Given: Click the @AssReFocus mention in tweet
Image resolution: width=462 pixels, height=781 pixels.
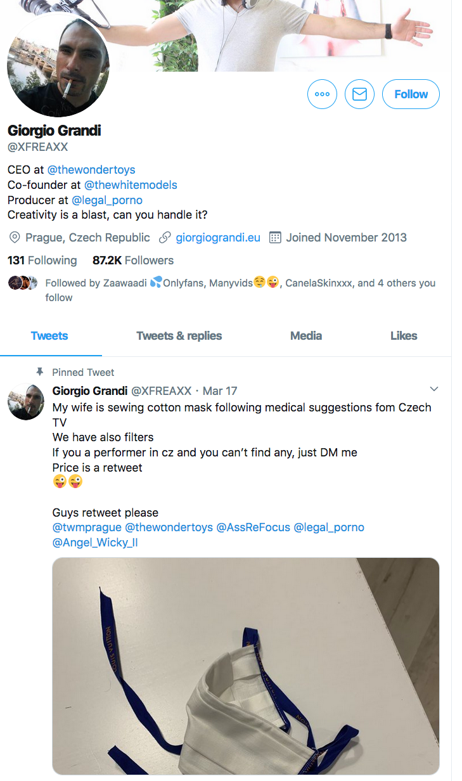Looking at the screenshot, I should (x=253, y=527).
